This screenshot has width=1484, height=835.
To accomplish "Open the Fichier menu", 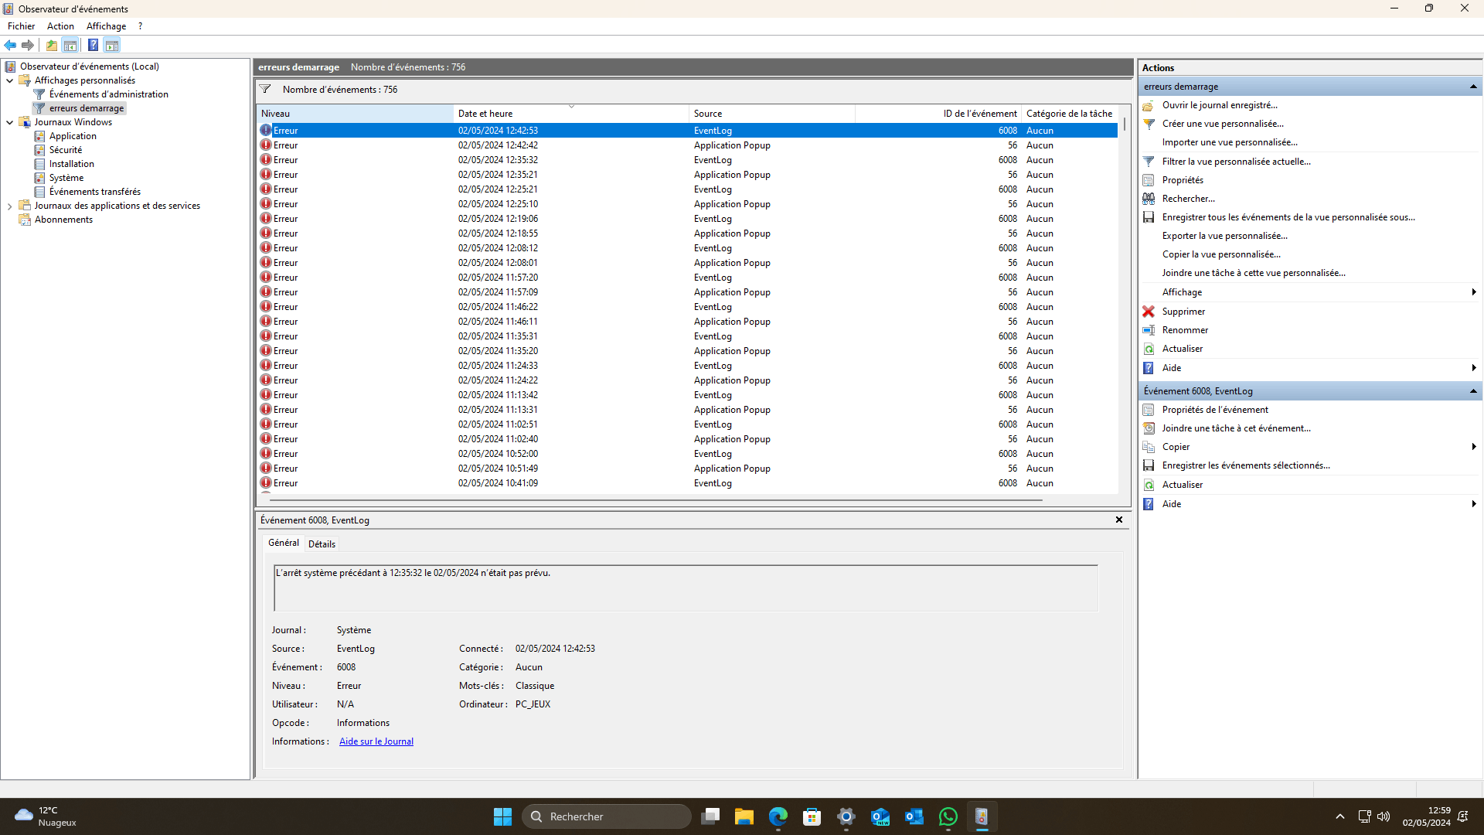I will pos(22,26).
